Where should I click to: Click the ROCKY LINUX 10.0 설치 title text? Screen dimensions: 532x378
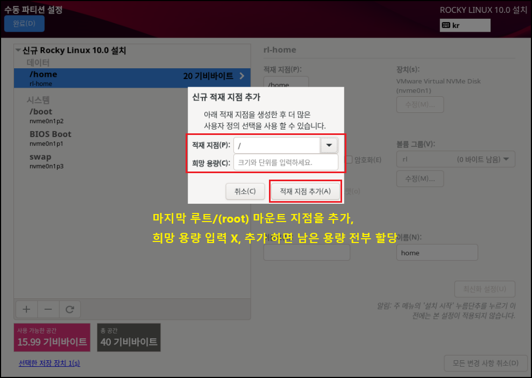tap(484, 10)
